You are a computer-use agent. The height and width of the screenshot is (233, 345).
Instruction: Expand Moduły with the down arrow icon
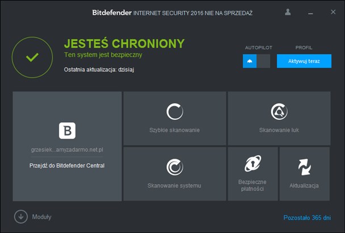point(21,217)
